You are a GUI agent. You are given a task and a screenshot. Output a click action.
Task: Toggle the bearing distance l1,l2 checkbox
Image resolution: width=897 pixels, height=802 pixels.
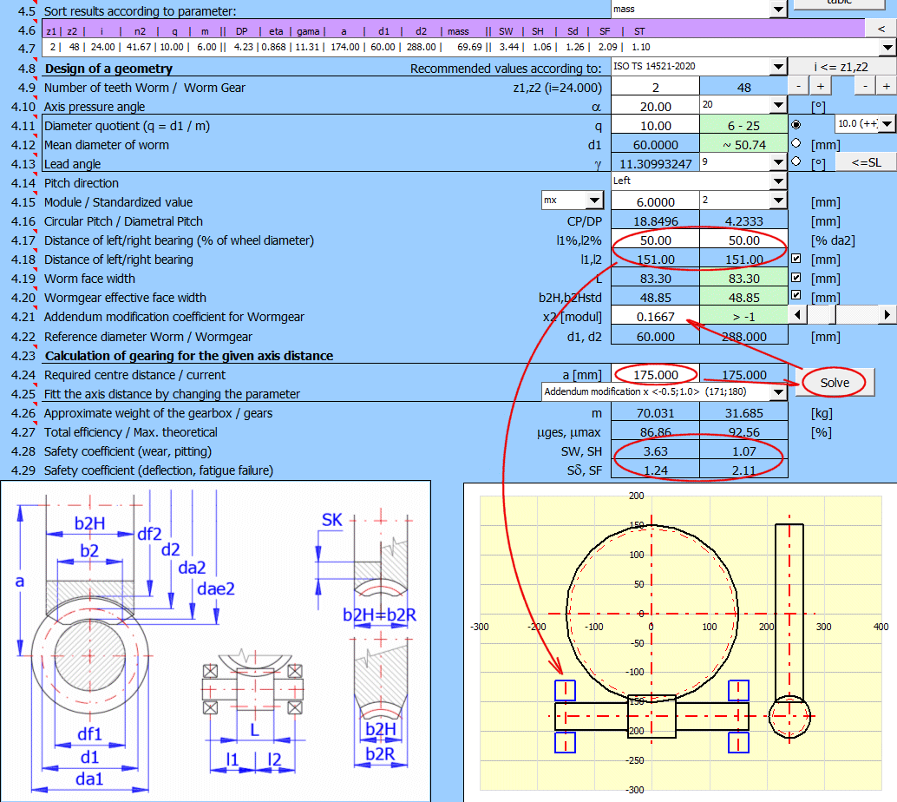point(796,258)
